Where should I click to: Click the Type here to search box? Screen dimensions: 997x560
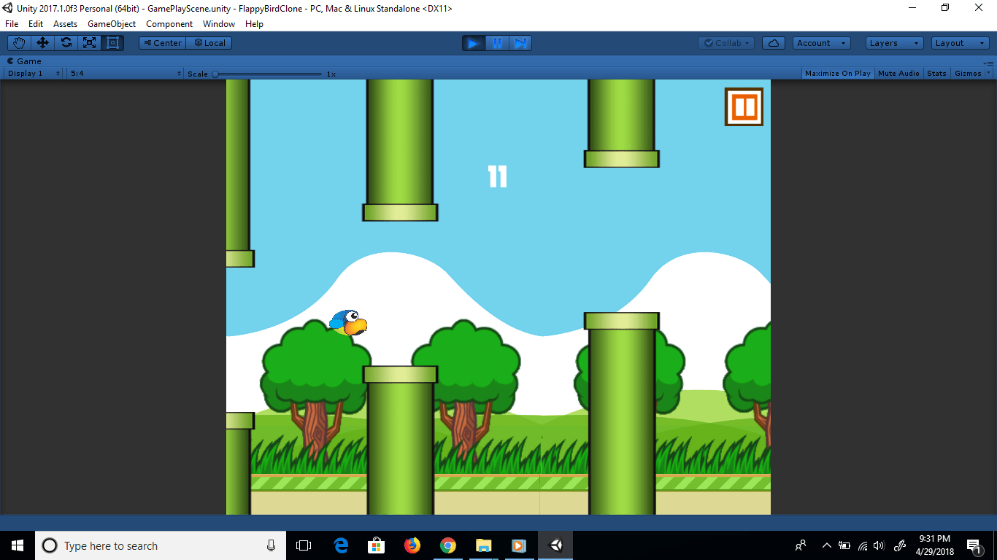(x=161, y=545)
